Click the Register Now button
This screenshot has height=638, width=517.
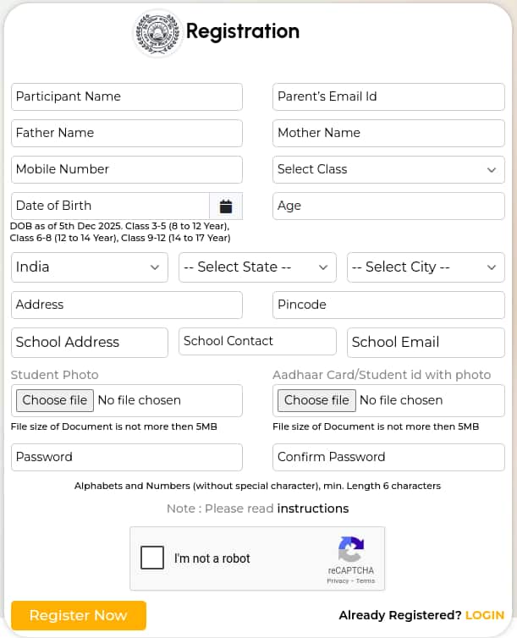(x=79, y=615)
